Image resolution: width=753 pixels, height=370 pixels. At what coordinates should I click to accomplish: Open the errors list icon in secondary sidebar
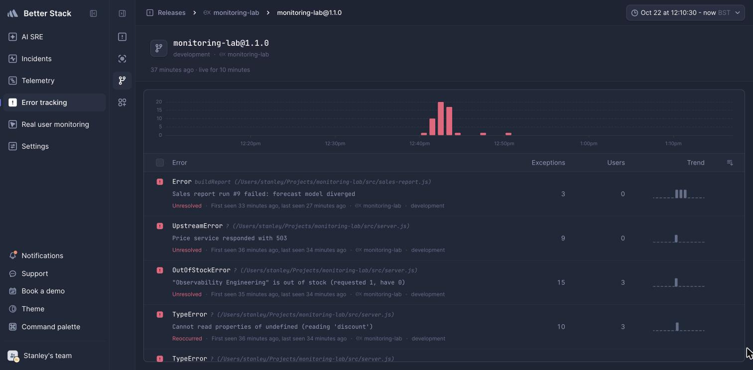point(122,37)
